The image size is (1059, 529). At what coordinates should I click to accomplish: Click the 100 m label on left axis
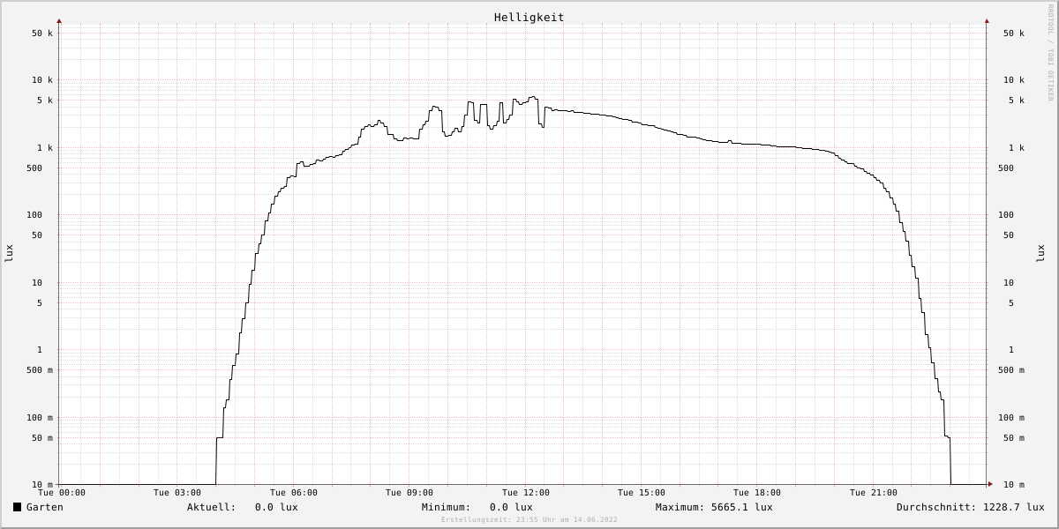coord(40,418)
